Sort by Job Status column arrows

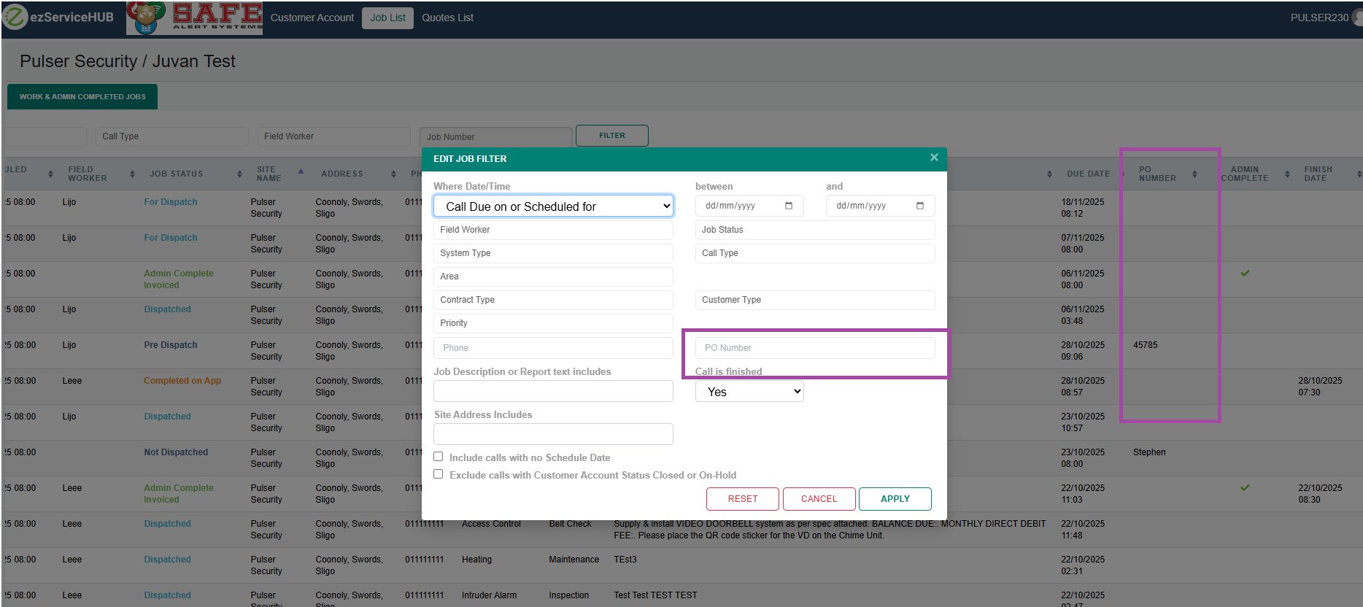[239, 174]
